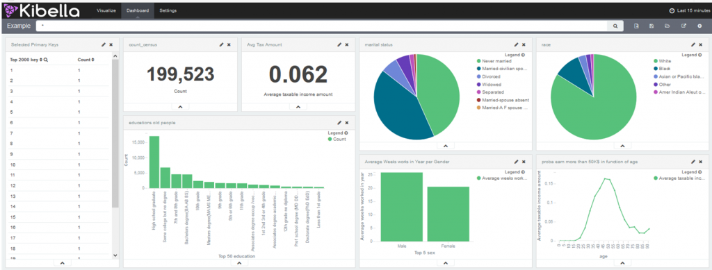The height and width of the screenshot is (270, 712).
Task: Click the Divorced legend color dot
Action: (x=478, y=76)
